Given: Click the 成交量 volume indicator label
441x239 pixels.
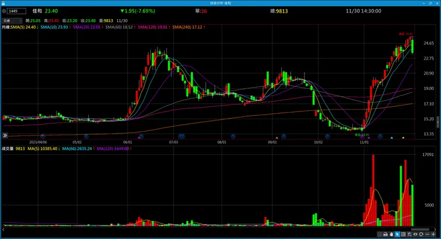Looking at the screenshot, I should point(8,149).
